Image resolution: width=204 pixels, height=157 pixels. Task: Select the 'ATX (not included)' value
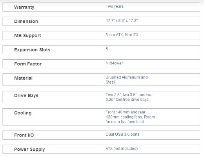122,149
